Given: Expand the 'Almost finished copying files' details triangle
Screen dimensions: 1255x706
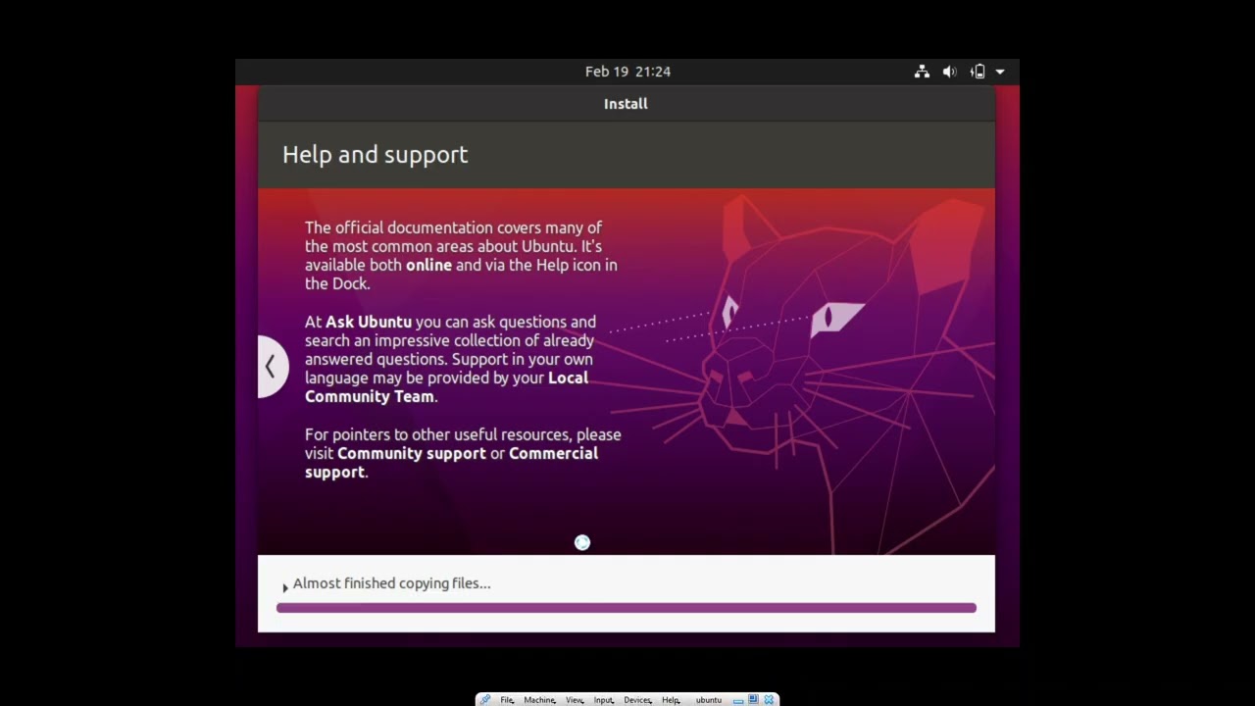Looking at the screenshot, I should point(285,587).
